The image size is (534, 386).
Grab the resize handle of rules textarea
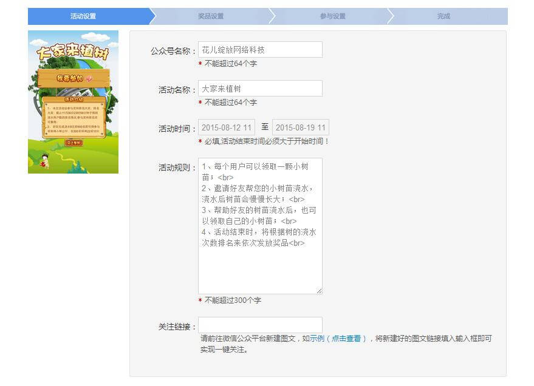click(x=319, y=291)
